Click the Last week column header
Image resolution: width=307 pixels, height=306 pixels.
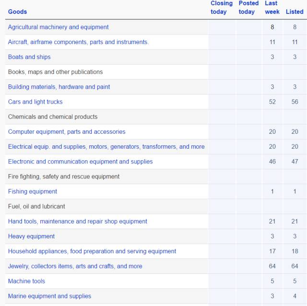click(x=272, y=8)
